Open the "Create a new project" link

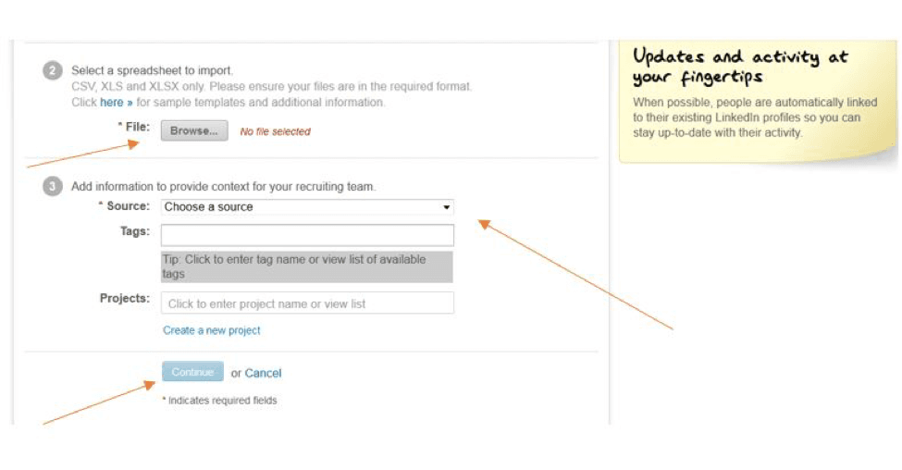pyautogui.click(x=212, y=330)
